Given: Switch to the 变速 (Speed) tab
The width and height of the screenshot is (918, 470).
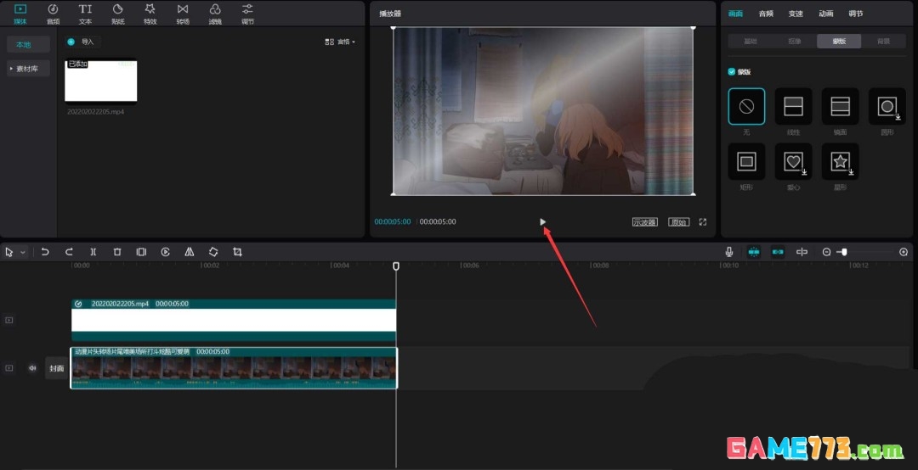Looking at the screenshot, I should tap(796, 14).
